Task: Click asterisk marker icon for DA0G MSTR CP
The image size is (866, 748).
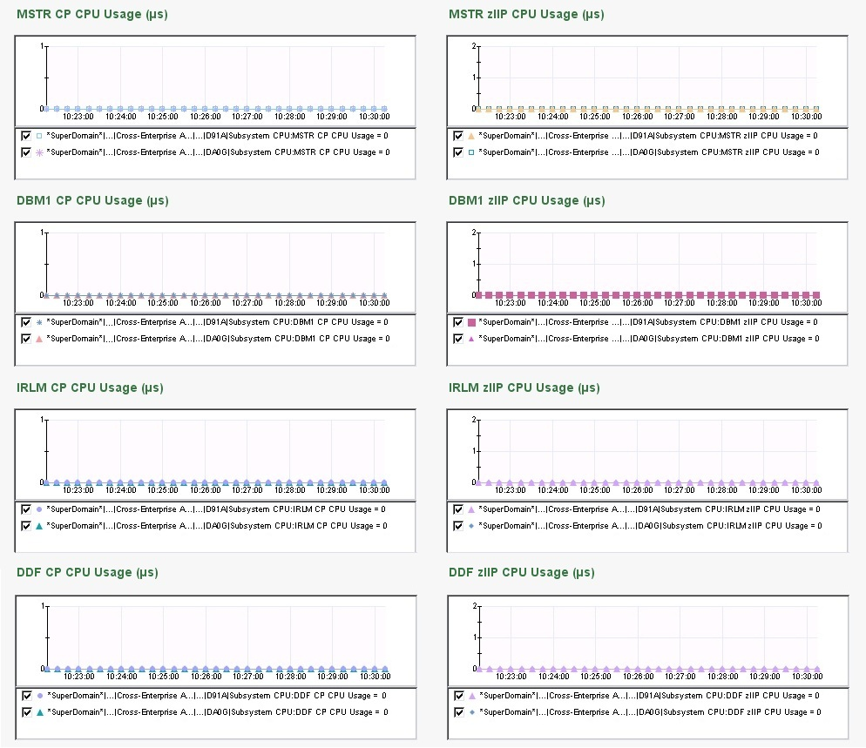Action: [x=39, y=152]
